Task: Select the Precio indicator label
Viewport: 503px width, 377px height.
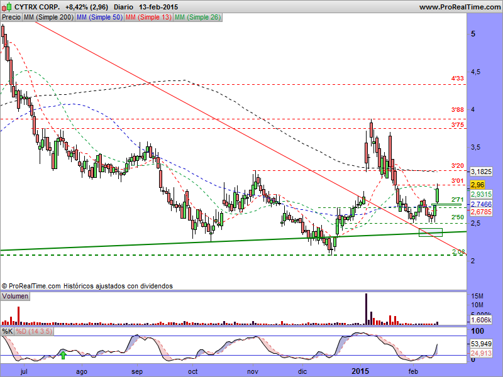Action: coord(11,18)
